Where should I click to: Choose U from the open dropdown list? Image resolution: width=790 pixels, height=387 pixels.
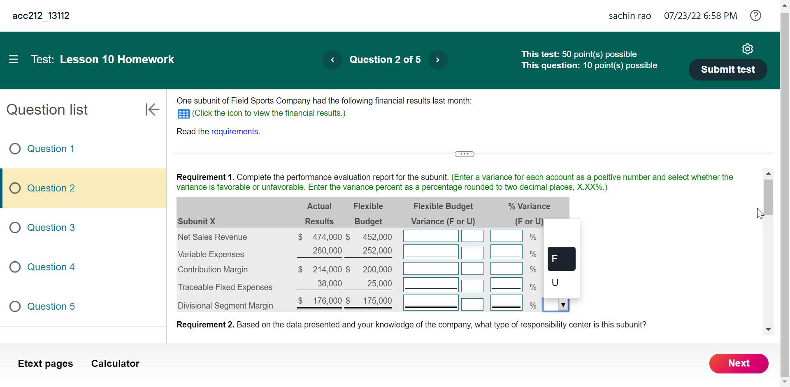[561, 283]
